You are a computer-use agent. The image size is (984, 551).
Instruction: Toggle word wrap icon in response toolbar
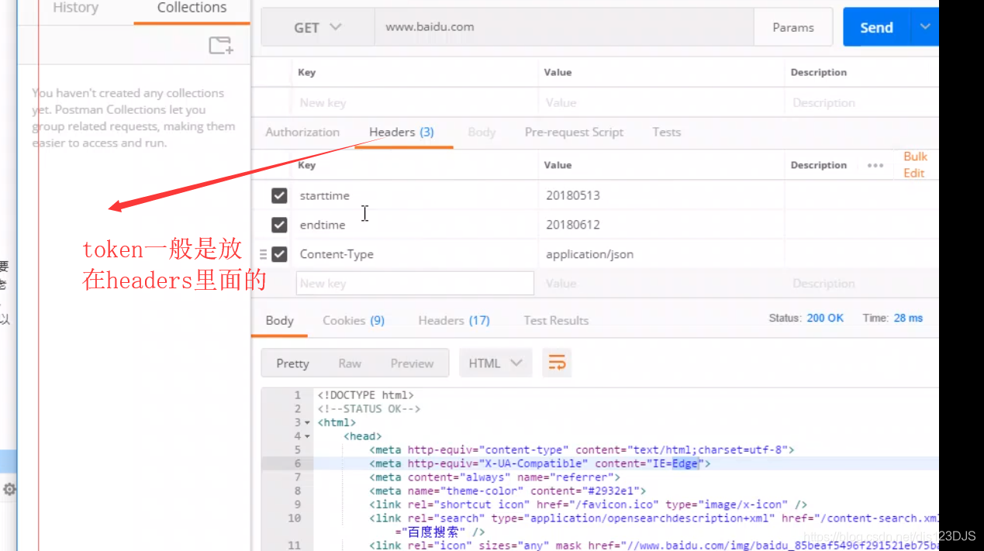(557, 363)
